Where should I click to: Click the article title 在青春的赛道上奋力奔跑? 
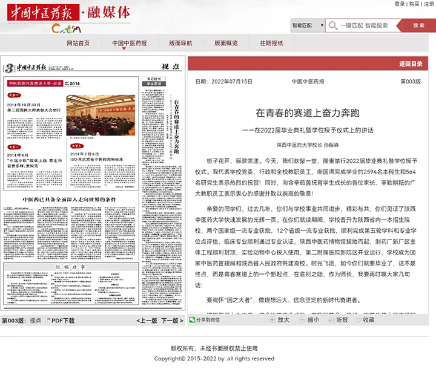tap(308, 112)
